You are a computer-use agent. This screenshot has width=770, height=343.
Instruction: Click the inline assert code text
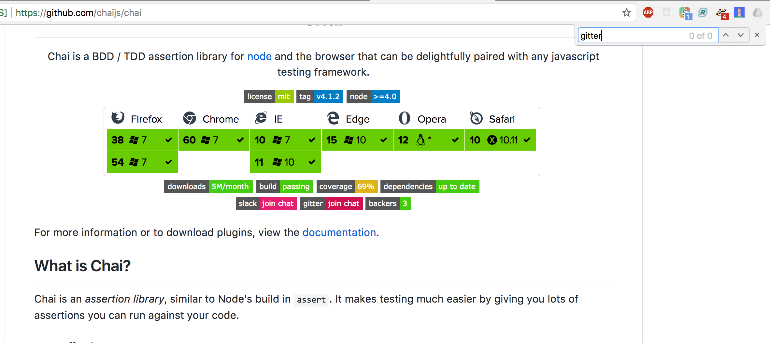(311, 300)
